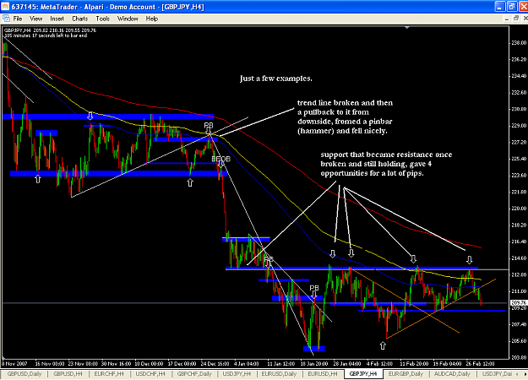Click the 220.00 price axis label
The height and width of the screenshot is (380, 528).
(x=519, y=209)
